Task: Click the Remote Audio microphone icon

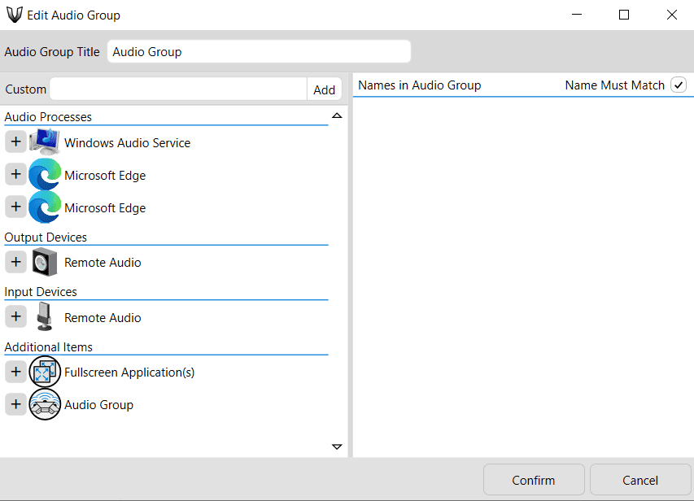Action: tap(45, 317)
